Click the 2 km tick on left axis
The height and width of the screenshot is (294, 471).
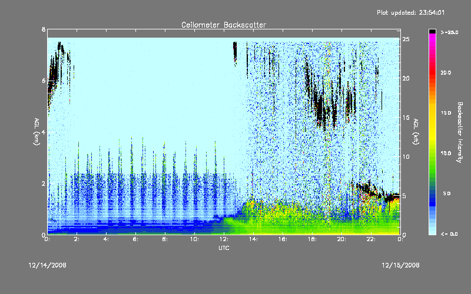[44, 183]
